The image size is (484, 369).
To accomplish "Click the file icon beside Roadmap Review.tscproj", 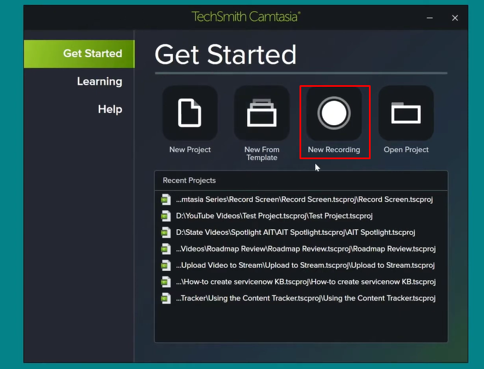I will [166, 249].
